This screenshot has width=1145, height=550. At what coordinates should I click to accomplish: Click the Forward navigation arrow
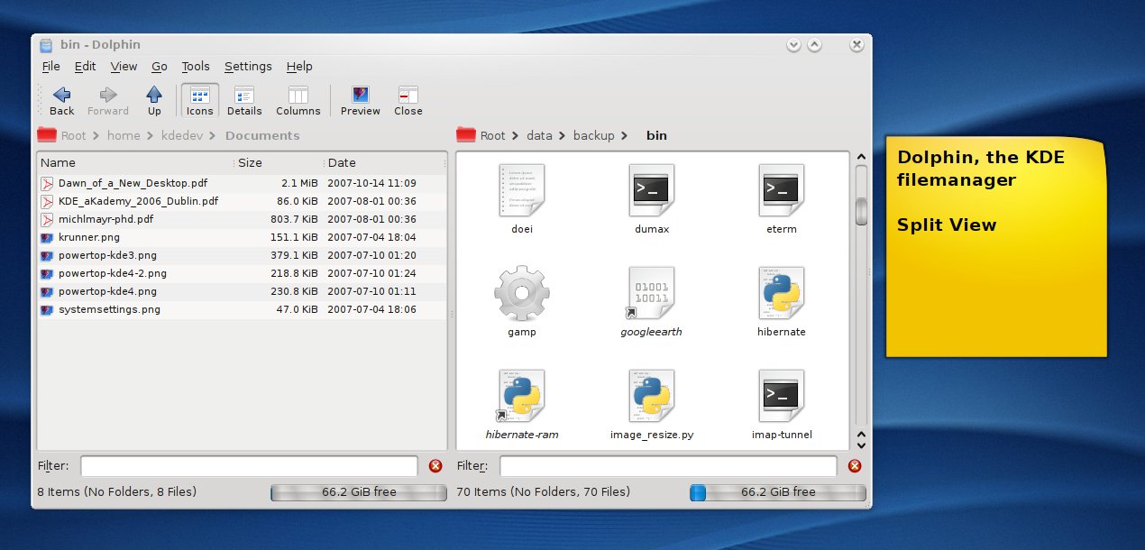pos(108,101)
